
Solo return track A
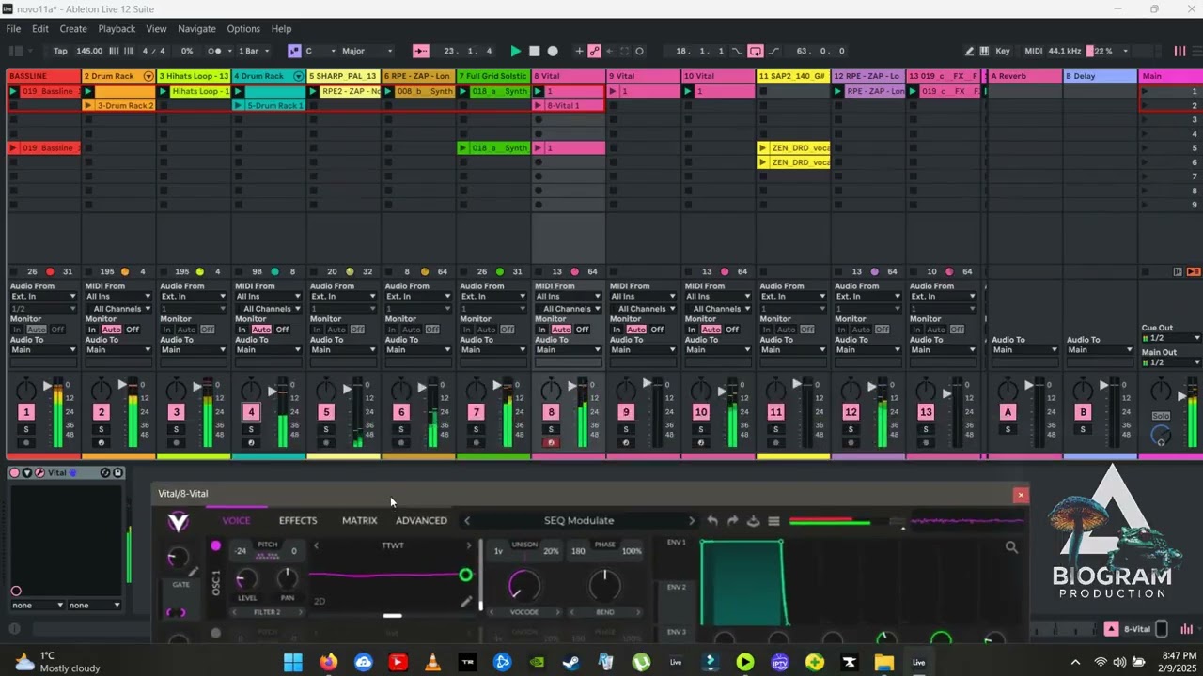point(1008,429)
